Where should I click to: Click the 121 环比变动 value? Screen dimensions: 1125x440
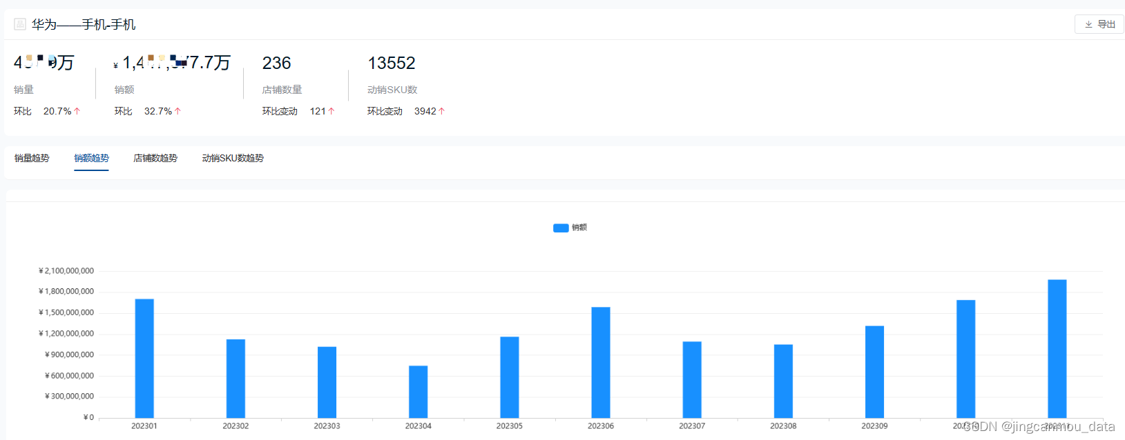coord(318,111)
